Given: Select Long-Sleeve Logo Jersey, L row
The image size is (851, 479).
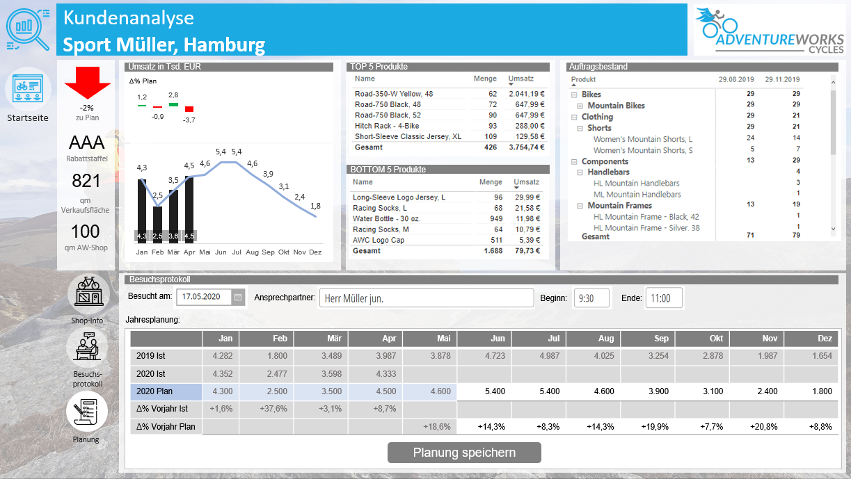Looking at the screenshot, I should coord(448,197).
